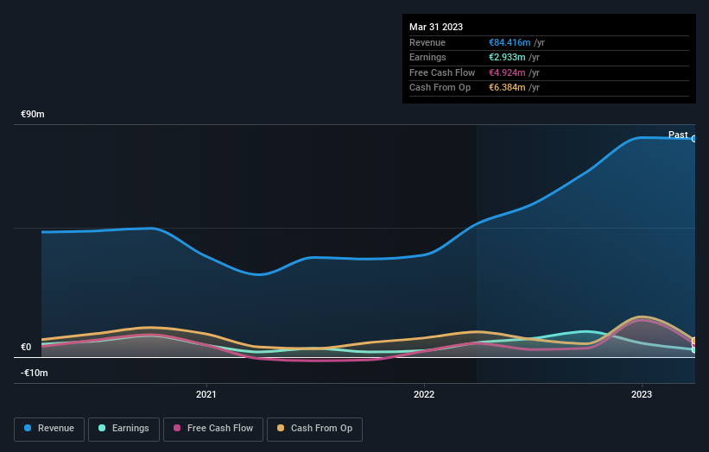Click the -€10m y-axis label

35,373
